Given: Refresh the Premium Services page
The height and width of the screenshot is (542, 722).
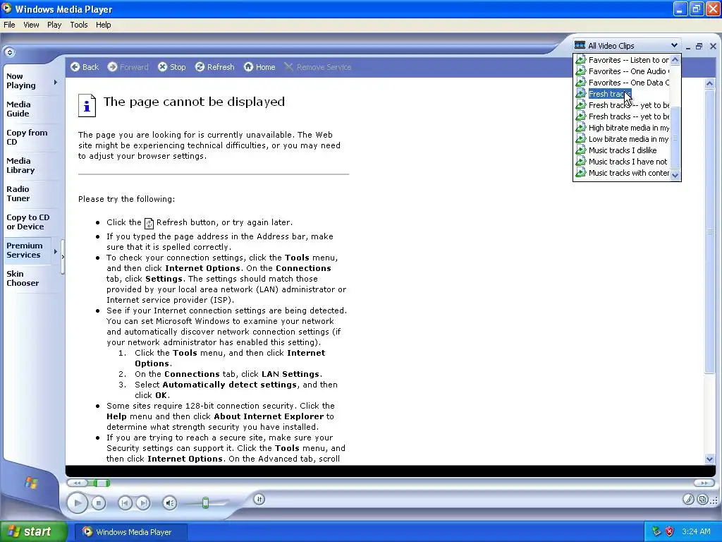Looking at the screenshot, I should click(x=214, y=67).
